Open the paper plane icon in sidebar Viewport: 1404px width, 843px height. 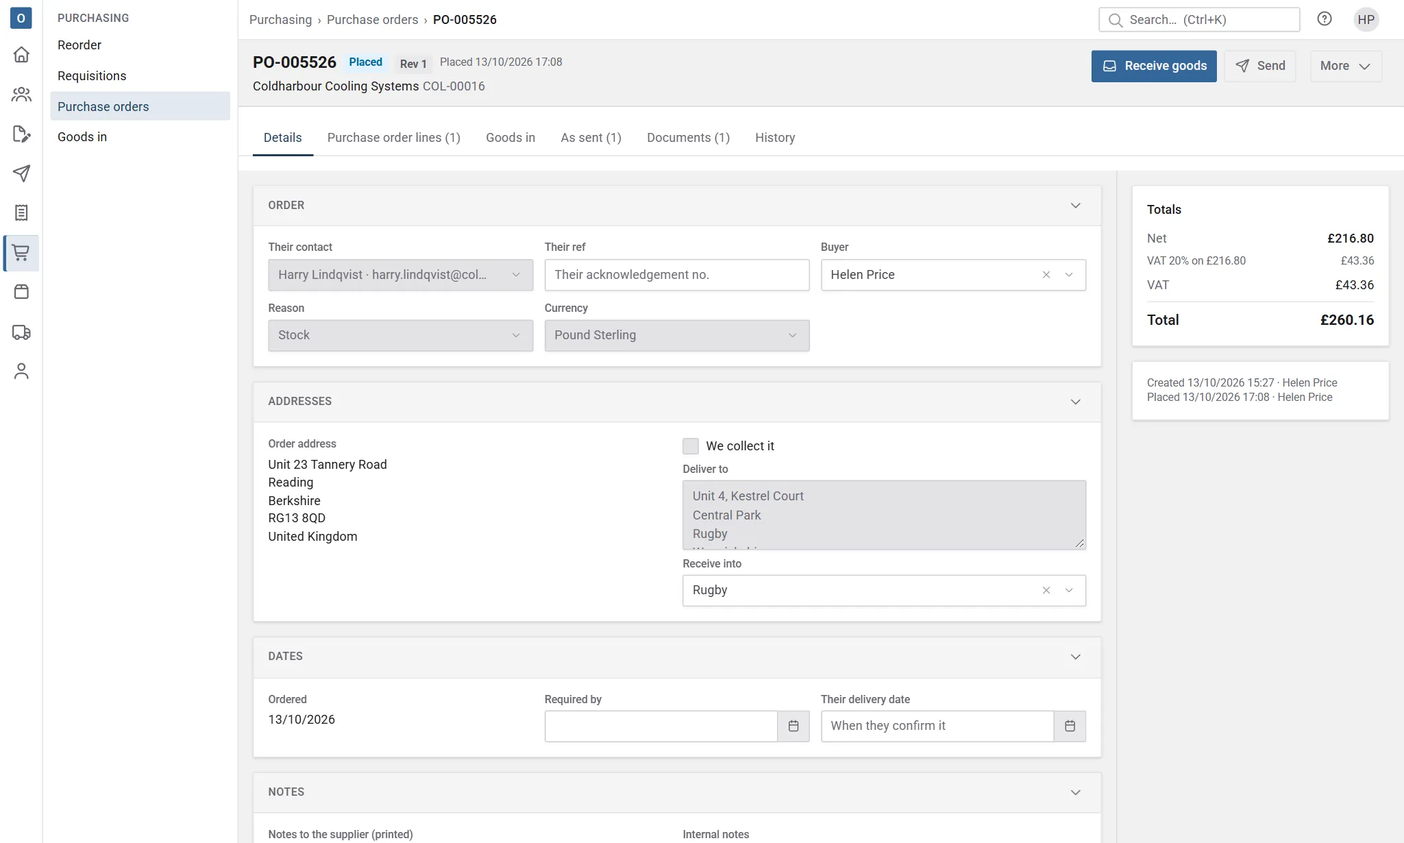[x=21, y=173]
